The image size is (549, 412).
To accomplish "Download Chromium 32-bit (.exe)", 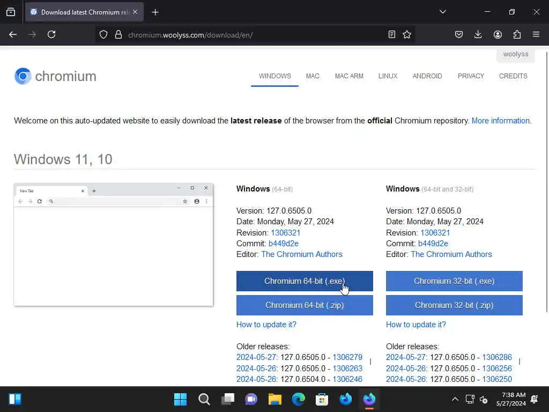I will [454, 281].
